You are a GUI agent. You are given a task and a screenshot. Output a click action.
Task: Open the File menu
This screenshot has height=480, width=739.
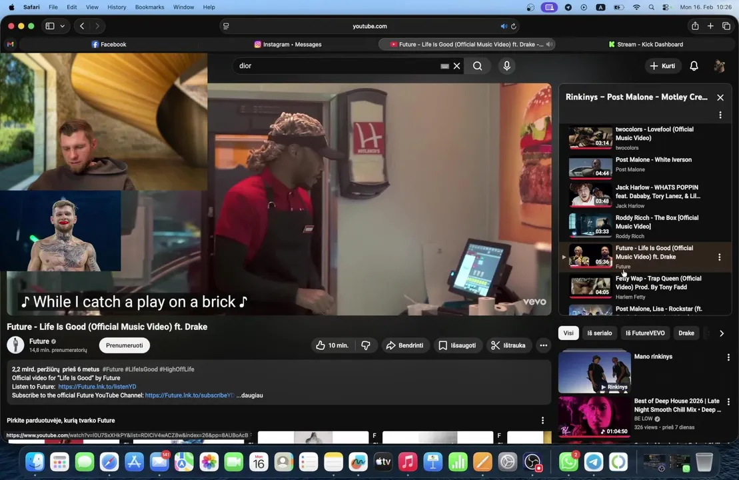tap(53, 7)
